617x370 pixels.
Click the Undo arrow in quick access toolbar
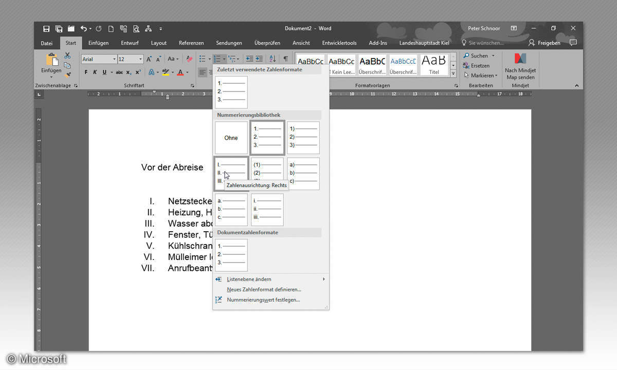coord(83,29)
